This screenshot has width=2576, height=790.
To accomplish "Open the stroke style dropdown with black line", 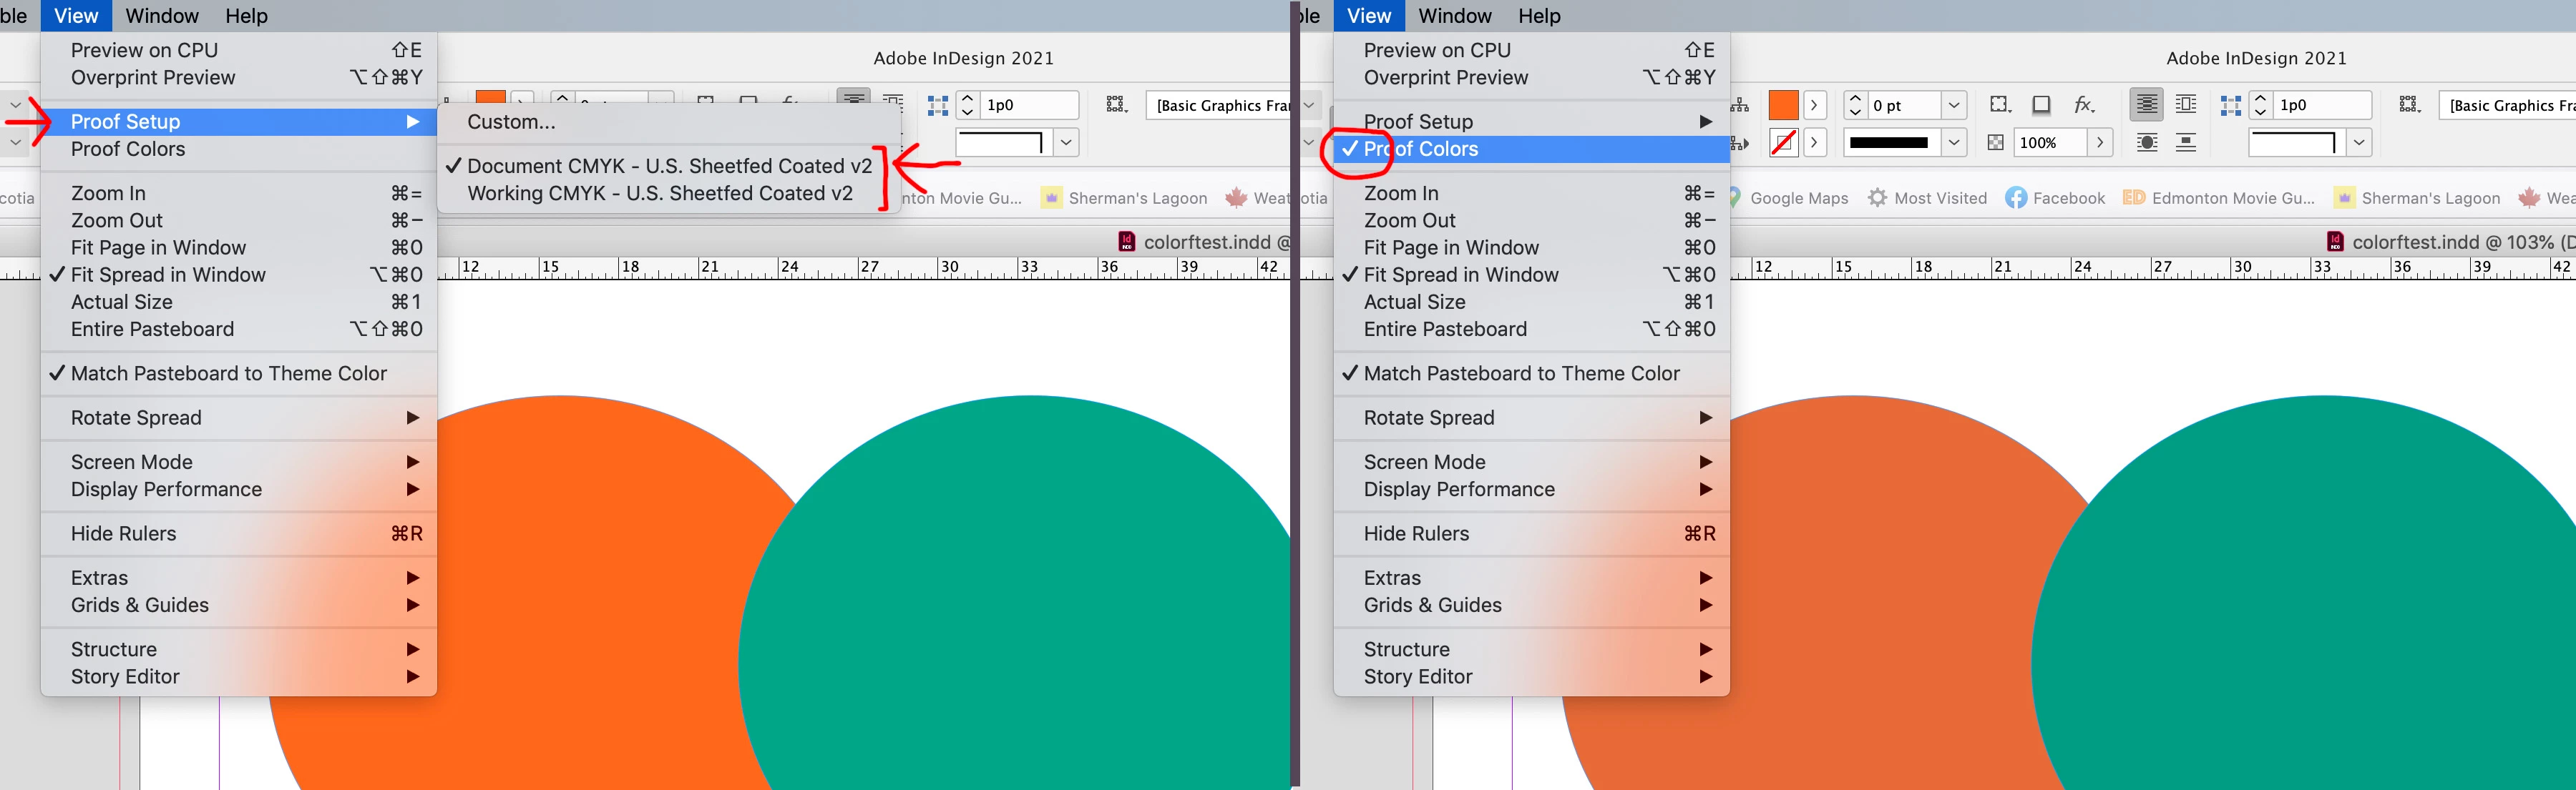I will [1953, 143].
